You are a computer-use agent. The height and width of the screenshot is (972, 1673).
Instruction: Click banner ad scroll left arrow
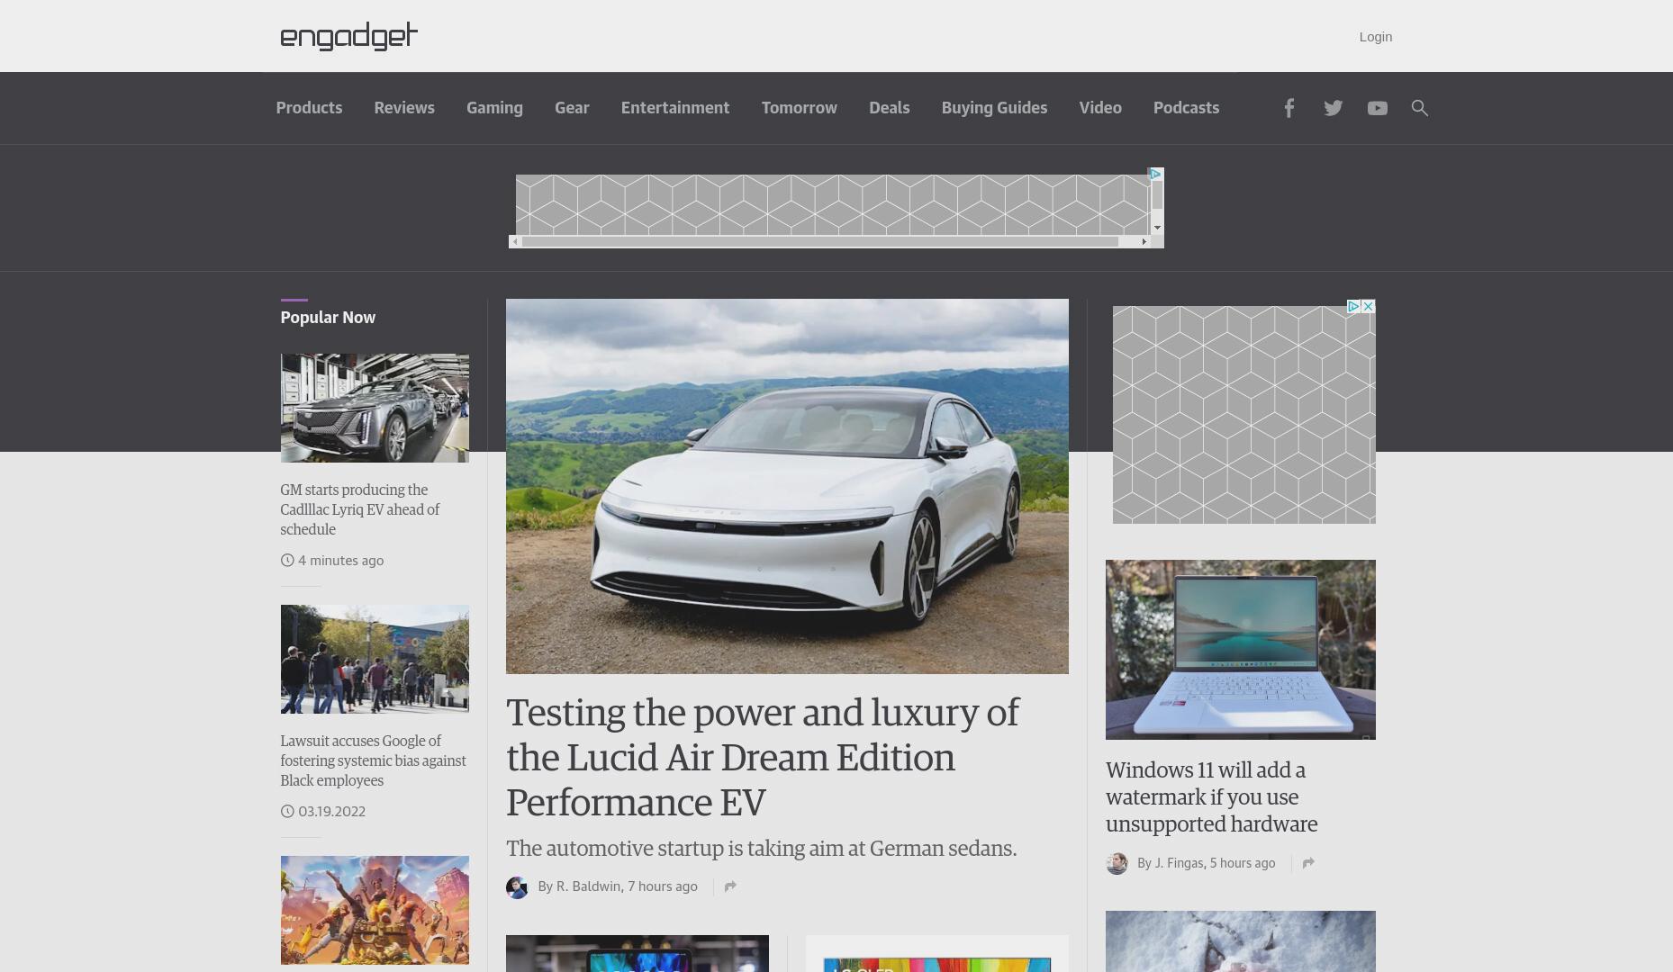514,241
